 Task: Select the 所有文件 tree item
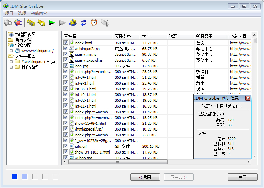pos(23,40)
